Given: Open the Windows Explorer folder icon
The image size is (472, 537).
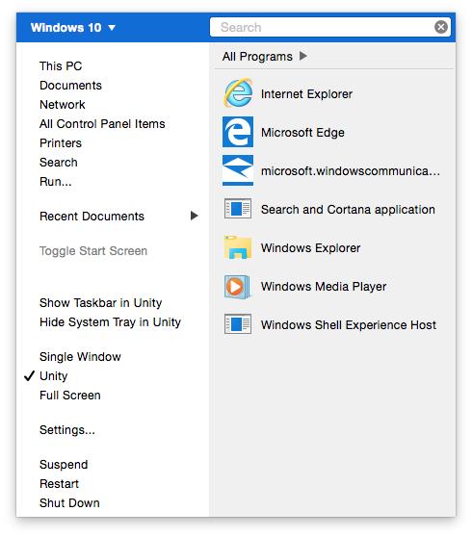Looking at the screenshot, I should [x=238, y=247].
